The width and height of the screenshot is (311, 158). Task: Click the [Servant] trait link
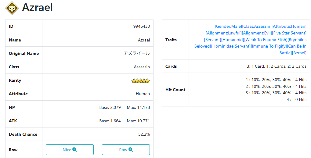click(x=213, y=40)
